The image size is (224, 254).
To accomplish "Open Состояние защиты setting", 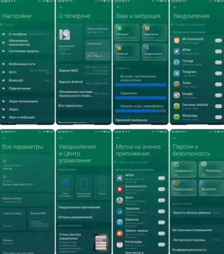I will [27, 51].
